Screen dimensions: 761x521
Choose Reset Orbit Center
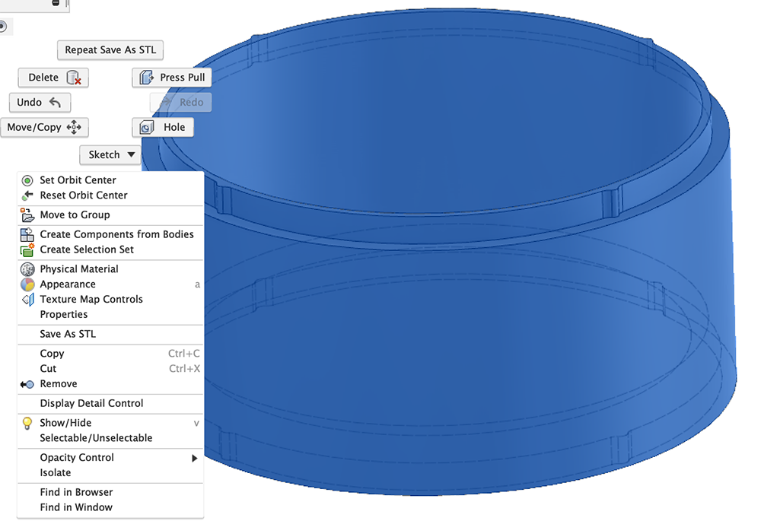110,195
